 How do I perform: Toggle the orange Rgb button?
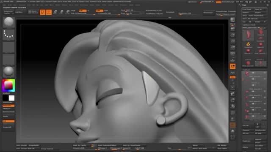(83, 11)
